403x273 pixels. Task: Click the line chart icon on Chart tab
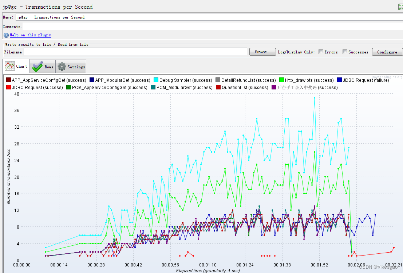click(x=10, y=66)
